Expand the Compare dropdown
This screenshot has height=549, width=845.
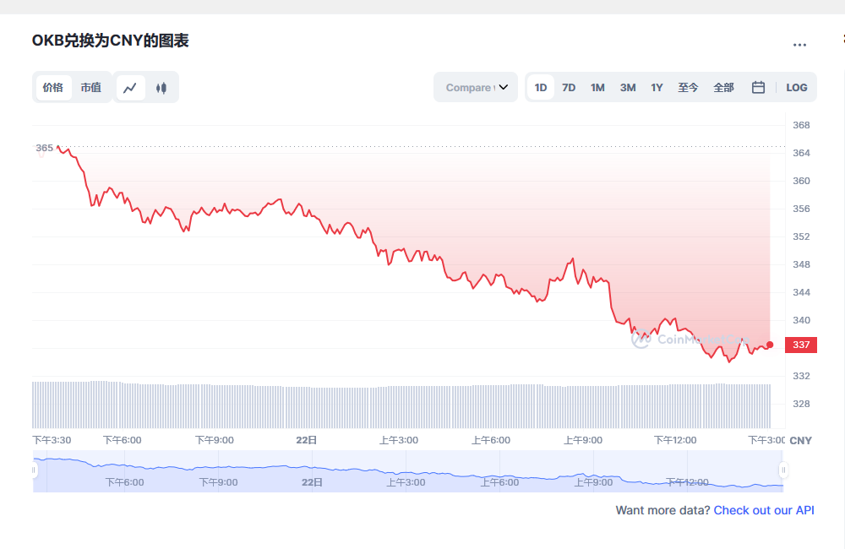pyautogui.click(x=476, y=87)
